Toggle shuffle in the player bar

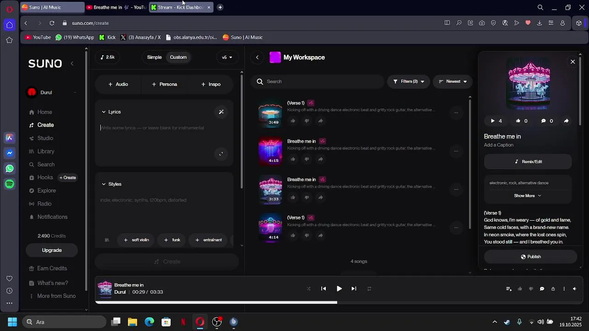pyautogui.click(x=309, y=289)
